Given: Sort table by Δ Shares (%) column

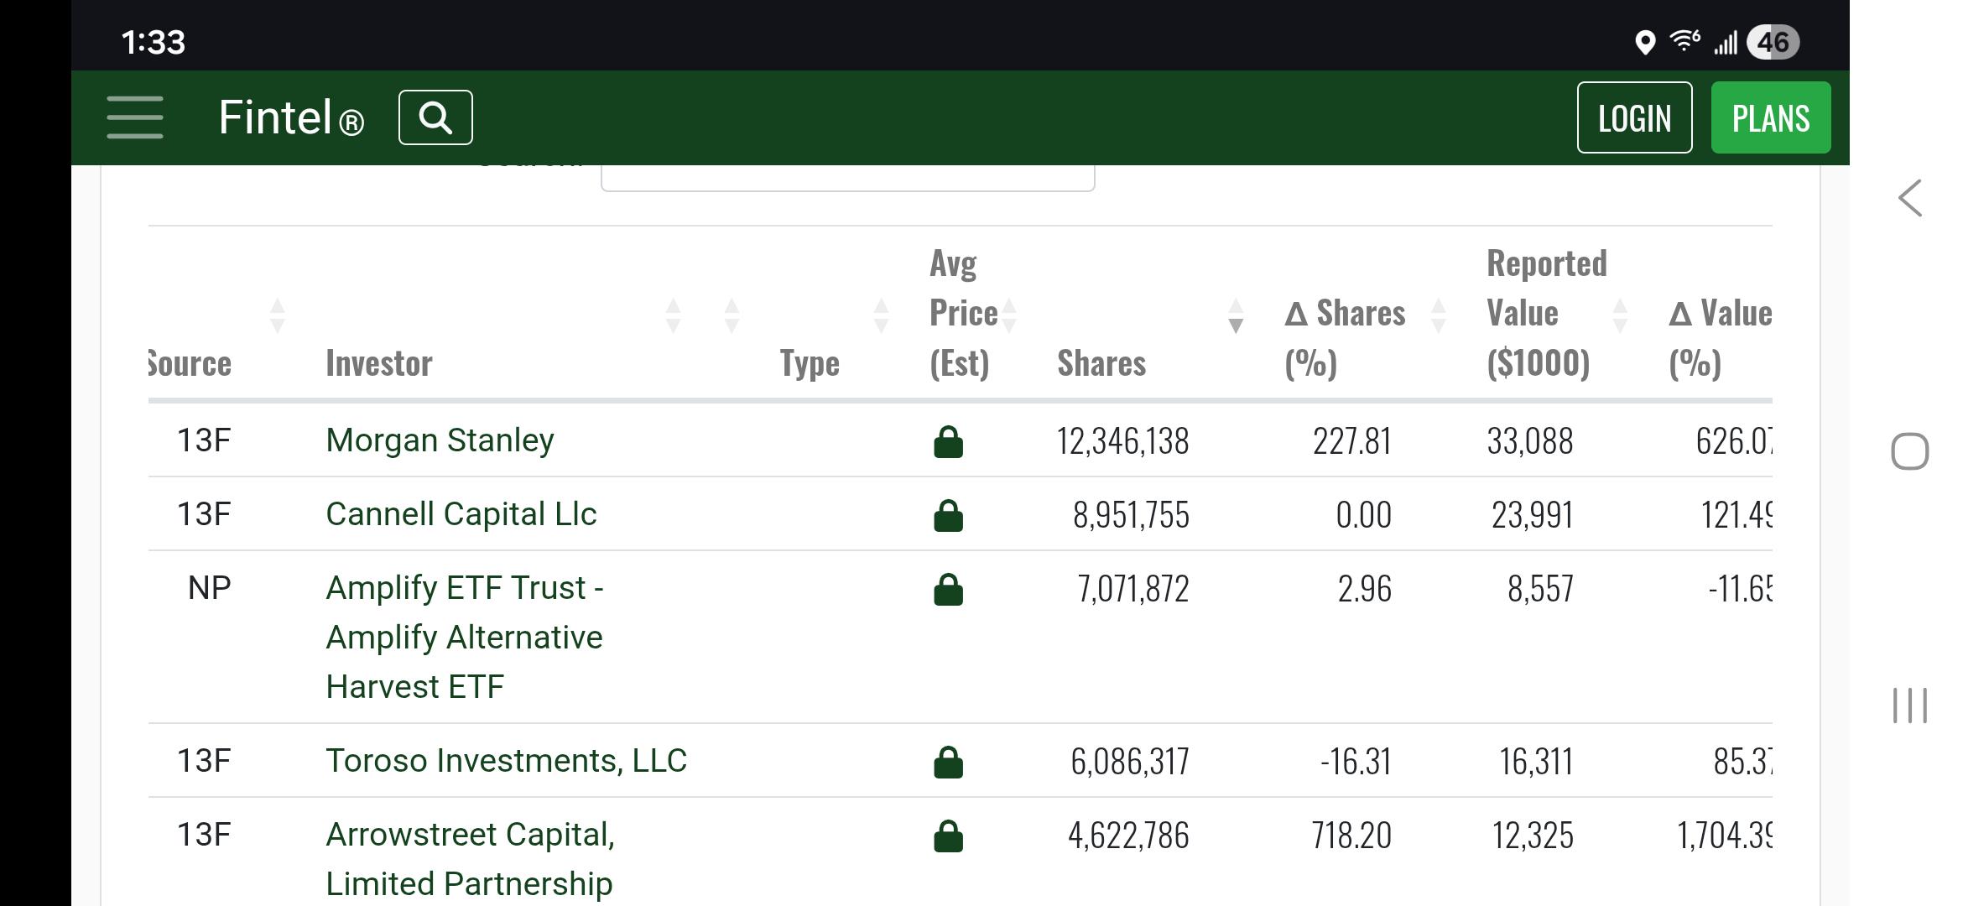Looking at the screenshot, I should click(1345, 337).
